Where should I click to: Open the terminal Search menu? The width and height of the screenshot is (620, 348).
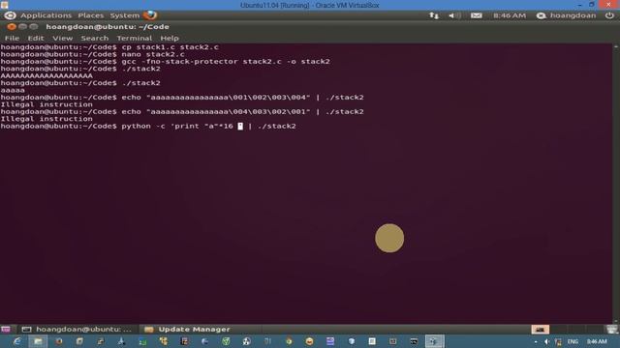click(95, 39)
